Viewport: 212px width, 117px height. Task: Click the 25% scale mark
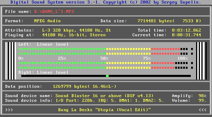(62, 58)
